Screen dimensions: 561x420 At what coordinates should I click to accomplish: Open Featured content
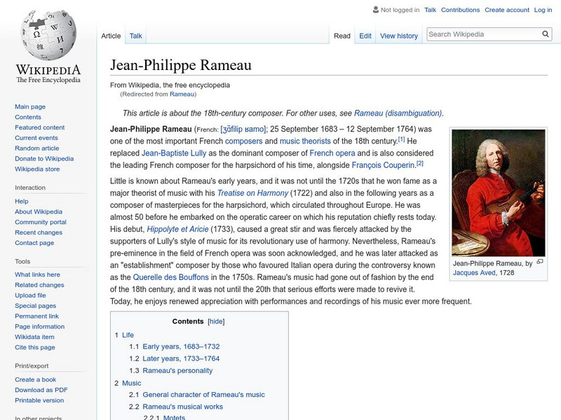[40, 127]
